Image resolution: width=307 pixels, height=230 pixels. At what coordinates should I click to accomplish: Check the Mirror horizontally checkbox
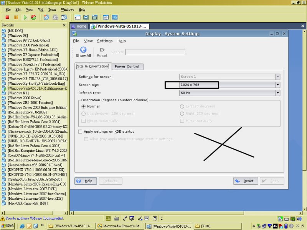tap(83, 121)
